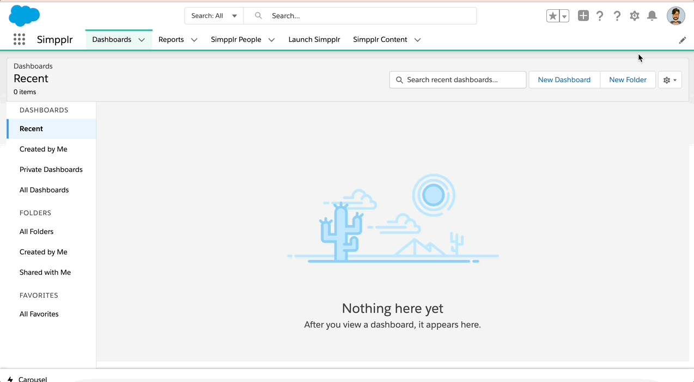Image resolution: width=694 pixels, height=382 pixels.
Task: Open the user profile avatar
Action: tap(676, 16)
